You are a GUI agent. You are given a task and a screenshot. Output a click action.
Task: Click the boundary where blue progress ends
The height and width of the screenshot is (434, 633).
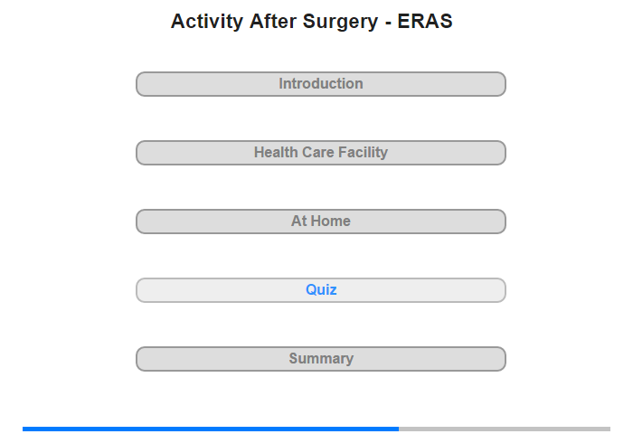point(399,429)
